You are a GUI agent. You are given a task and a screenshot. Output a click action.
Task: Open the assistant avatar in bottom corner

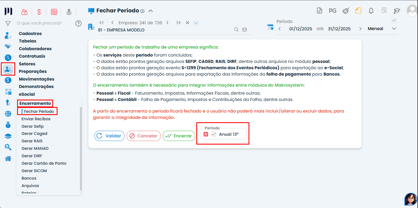(411, 199)
